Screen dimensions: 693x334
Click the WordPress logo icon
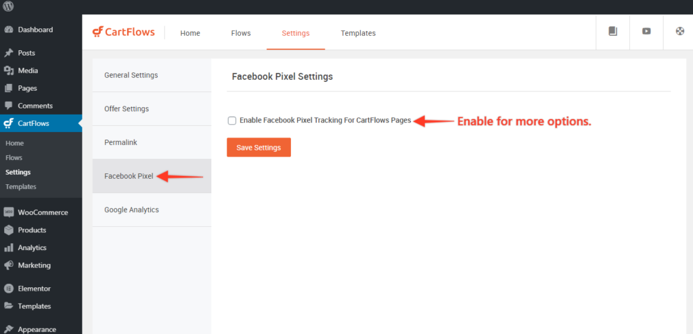tap(8, 6)
